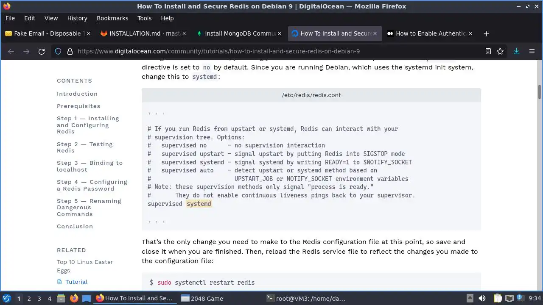
Task: Launch the file manager from the panel
Action: (x=61, y=298)
